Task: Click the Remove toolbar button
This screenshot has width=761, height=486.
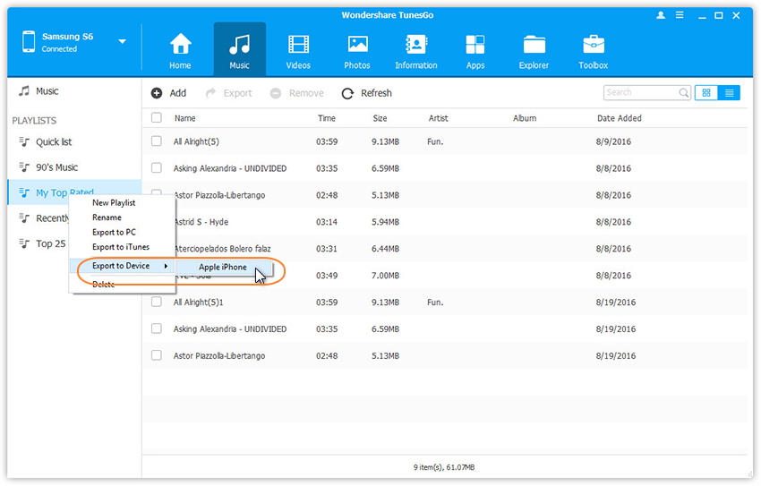Action: (x=296, y=93)
